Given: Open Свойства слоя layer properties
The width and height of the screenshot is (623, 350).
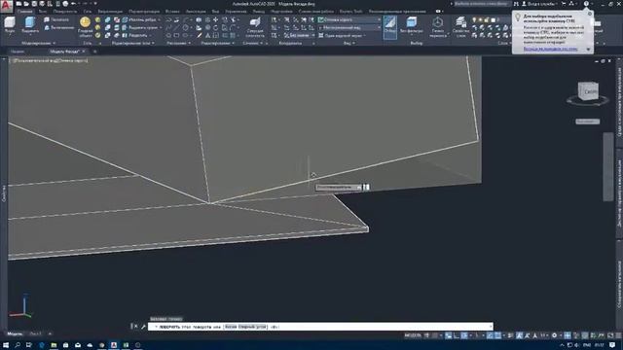Looking at the screenshot, I should tap(460, 27).
